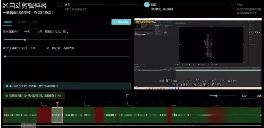Click the 0.10 seconds duration input field
This screenshot has height=128, width=264.
(x=37, y=48)
